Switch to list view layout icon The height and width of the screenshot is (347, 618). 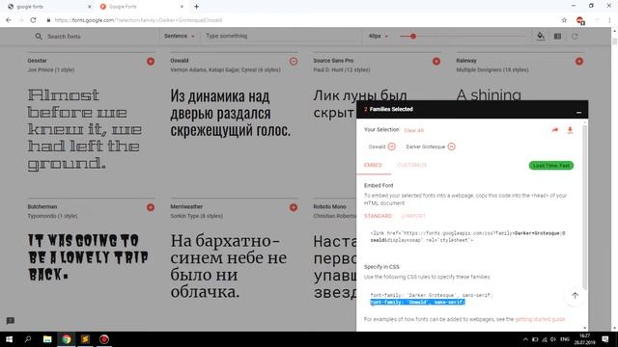(557, 37)
